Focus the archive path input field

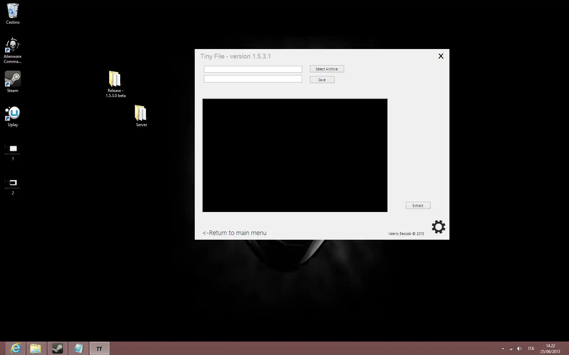(x=253, y=69)
